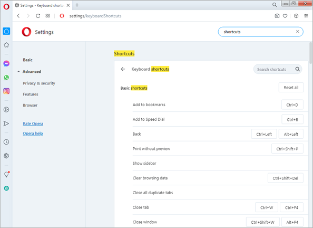
Task: Click the page vertical scrollbar
Action: click(310, 53)
